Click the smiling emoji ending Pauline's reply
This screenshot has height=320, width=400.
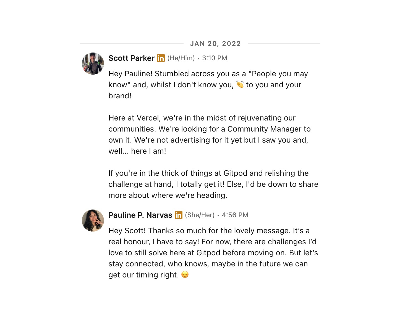(185, 275)
